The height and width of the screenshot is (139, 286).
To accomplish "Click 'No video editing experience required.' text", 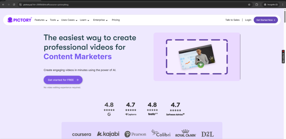I will click(x=62, y=88).
